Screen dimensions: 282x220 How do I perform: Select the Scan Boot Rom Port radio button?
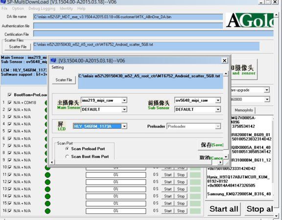67,156
